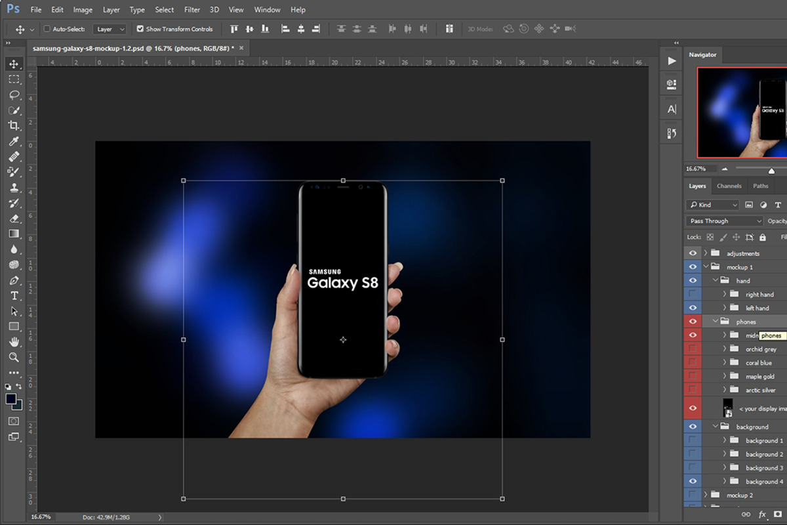Click Auto-Align Layers icon
Viewport: 787px width, 525px height.
tap(449, 29)
